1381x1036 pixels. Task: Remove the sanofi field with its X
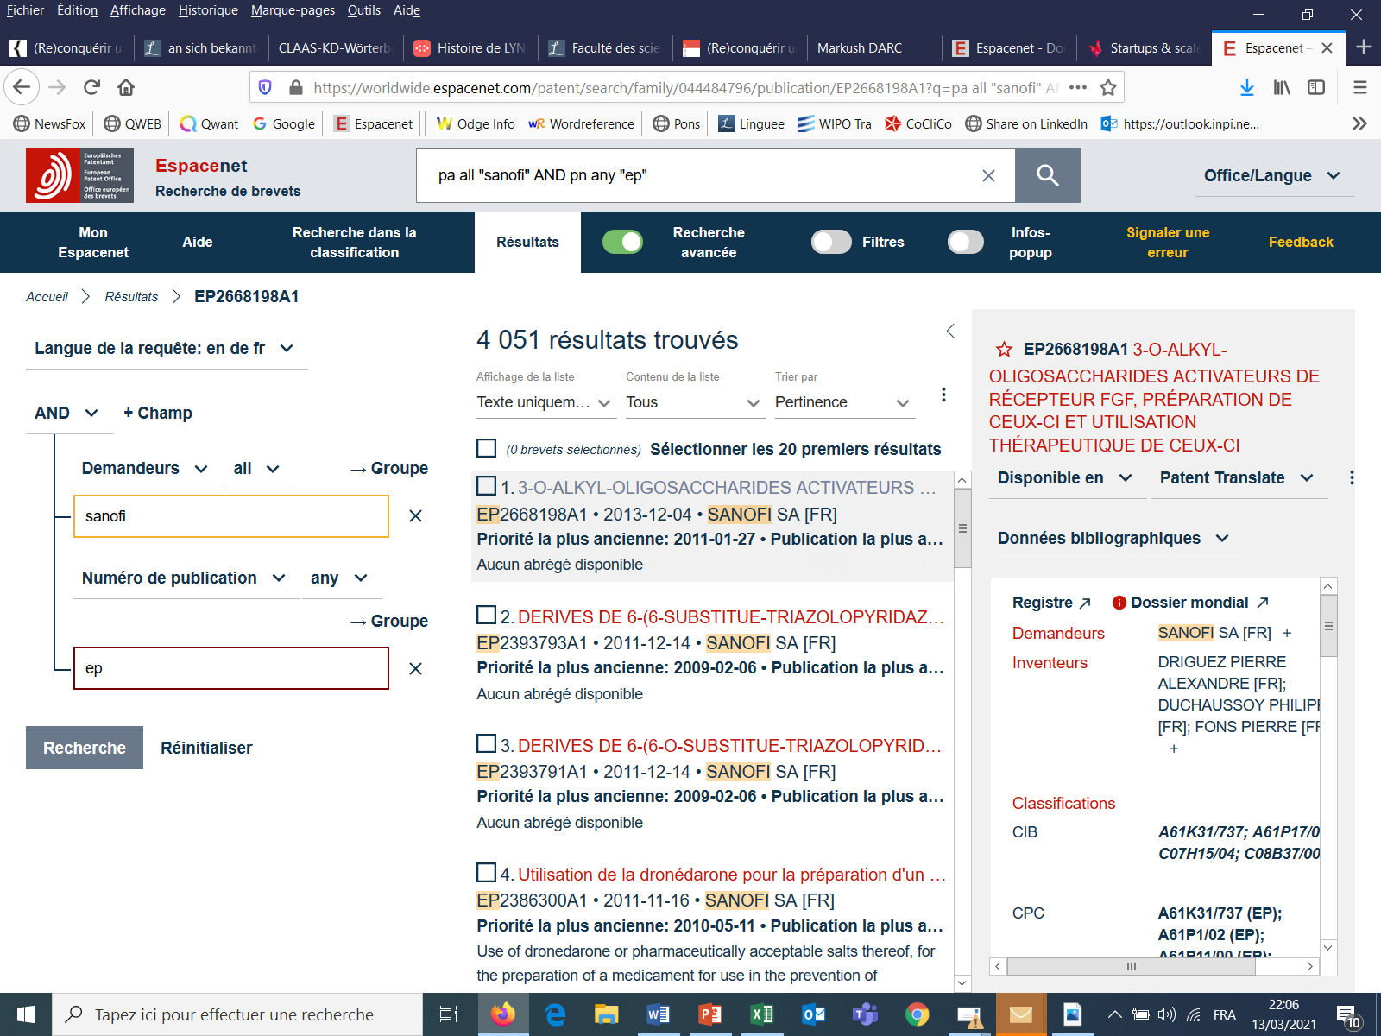pyautogui.click(x=415, y=516)
